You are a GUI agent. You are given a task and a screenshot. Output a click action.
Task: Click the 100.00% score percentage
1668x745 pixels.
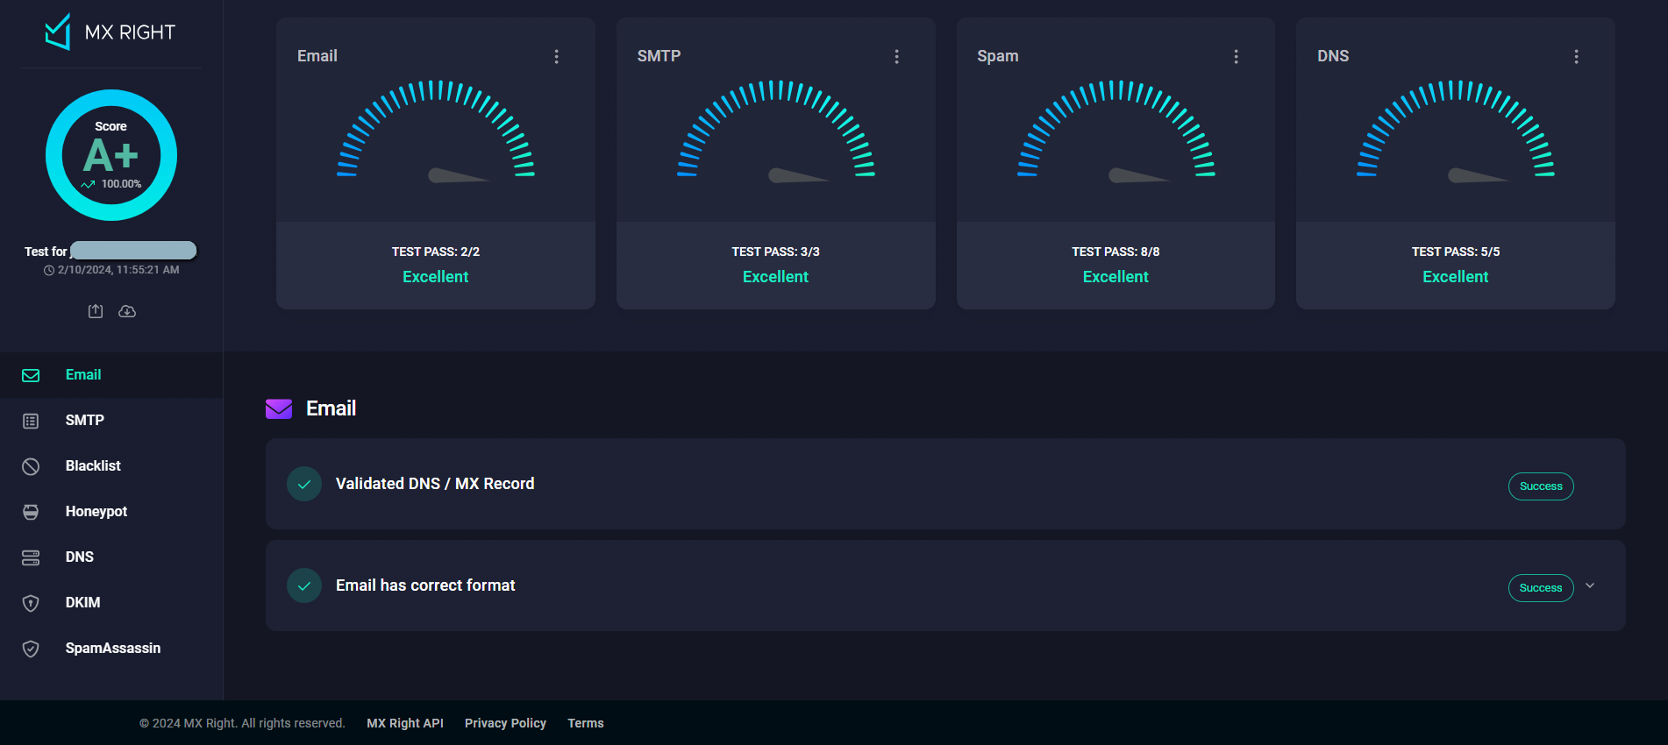pos(121,184)
